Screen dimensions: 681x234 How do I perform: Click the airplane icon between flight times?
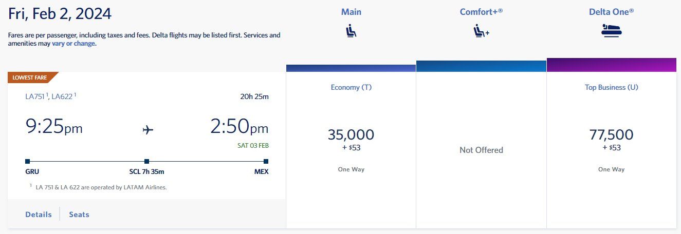click(148, 130)
